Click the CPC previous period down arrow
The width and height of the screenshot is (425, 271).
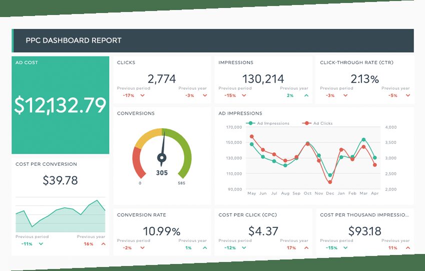point(244,247)
